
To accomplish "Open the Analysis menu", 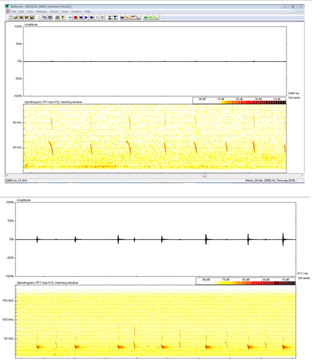I will [x=76, y=11].
